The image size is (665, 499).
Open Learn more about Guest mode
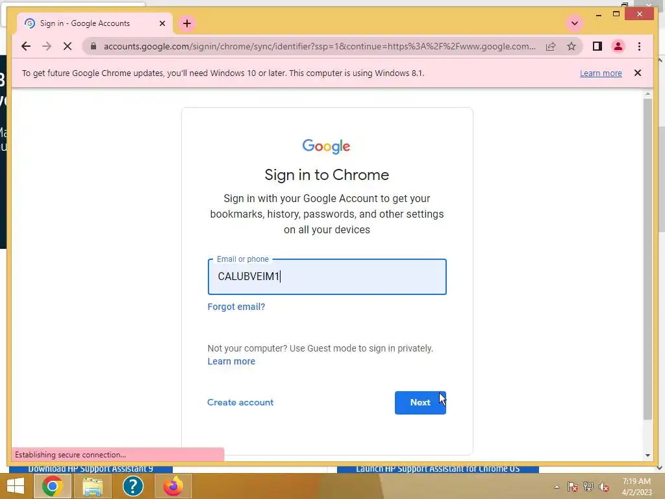231,361
